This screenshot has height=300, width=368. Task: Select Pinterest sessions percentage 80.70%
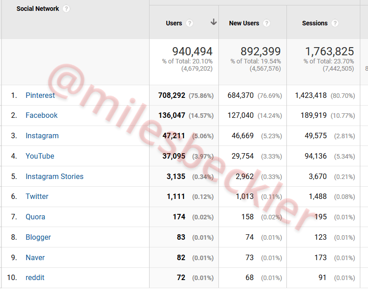click(343, 96)
